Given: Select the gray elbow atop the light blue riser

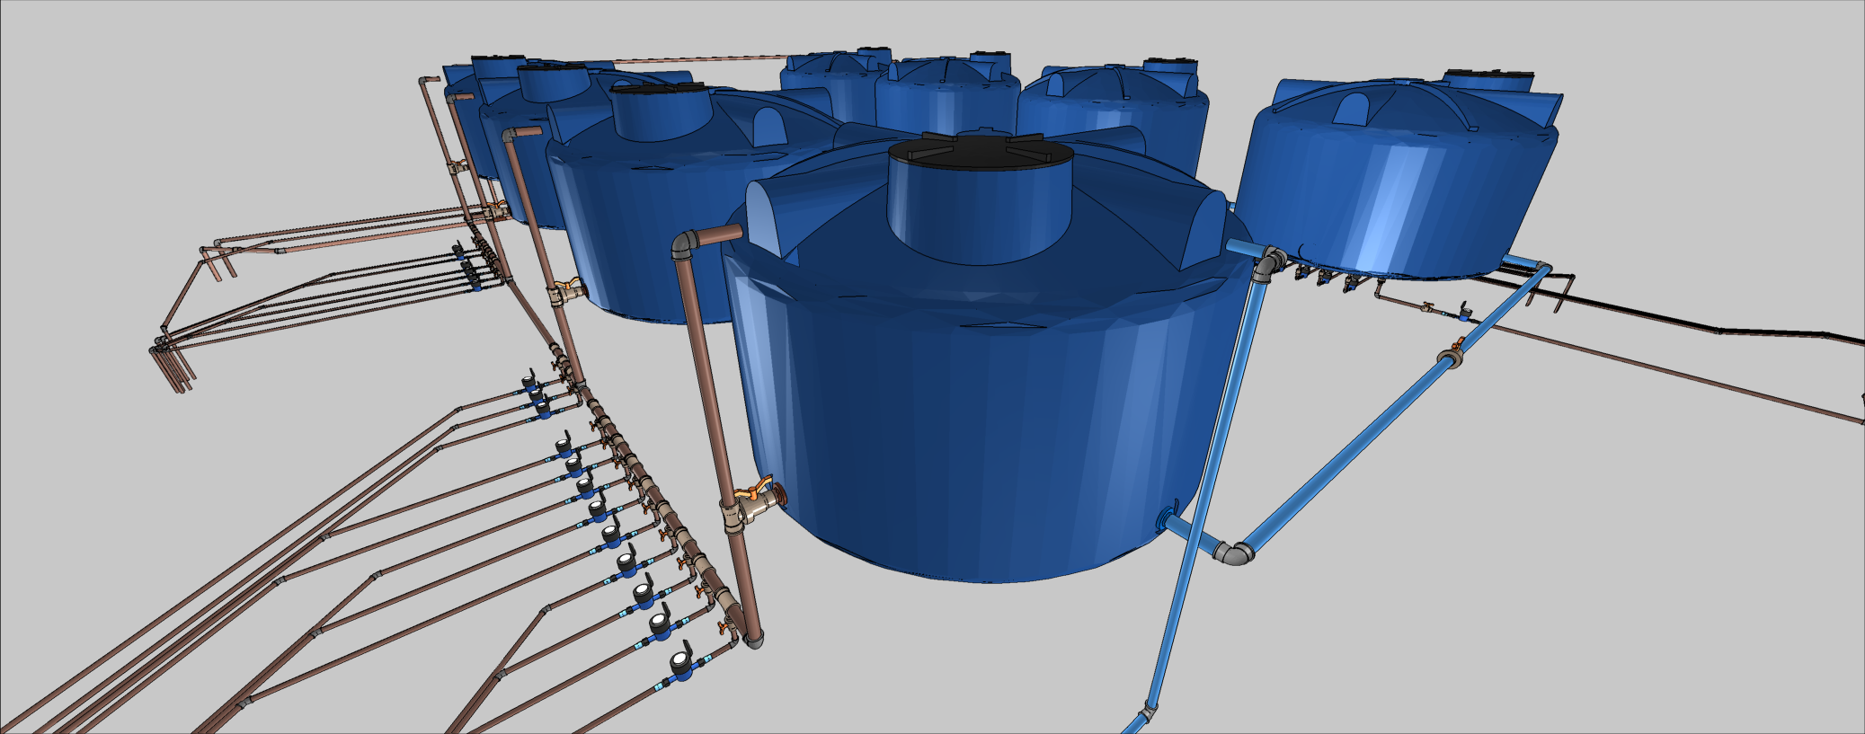Looking at the screenshot, I should [1267, 263].
